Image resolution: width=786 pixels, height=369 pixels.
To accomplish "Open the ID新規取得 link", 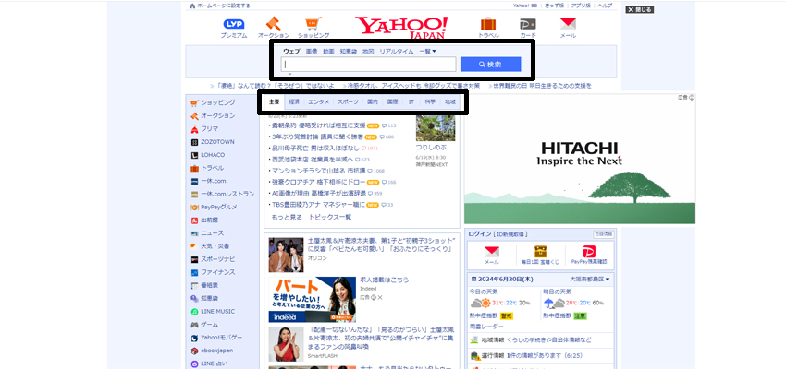I will (510, 234).
